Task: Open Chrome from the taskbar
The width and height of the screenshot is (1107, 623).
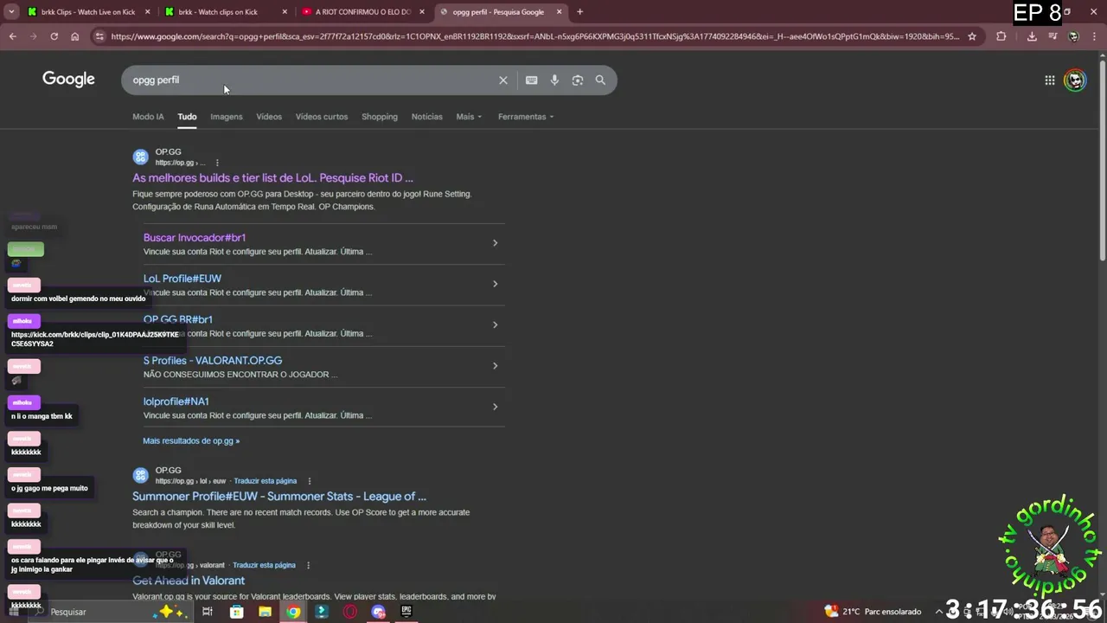Action: point(294,612)
